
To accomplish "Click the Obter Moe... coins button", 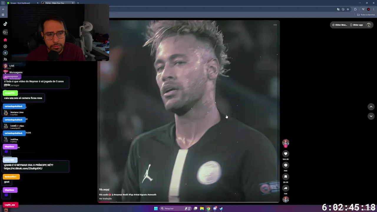I will click(x=340, y=25).
